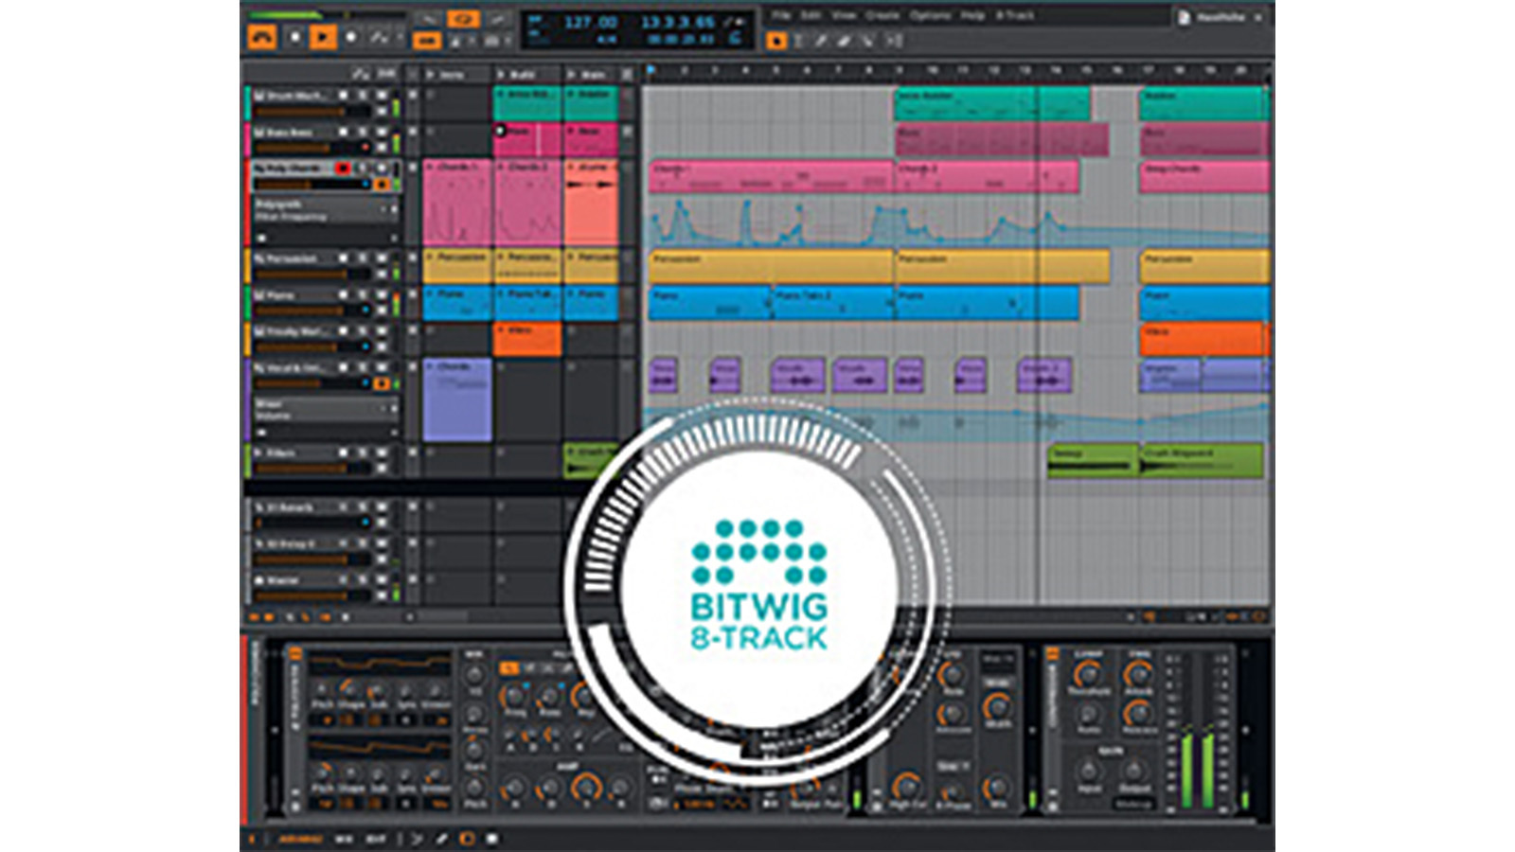
Task: Click the tempo value 127.00
Action: (590, 22)
